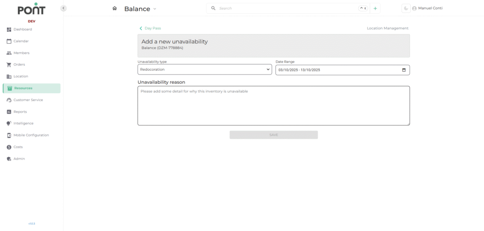Open the calendar picker icon in Date Range
This screenshot has width=484, height=231.
pyautogui.click(x=404, y=70)
